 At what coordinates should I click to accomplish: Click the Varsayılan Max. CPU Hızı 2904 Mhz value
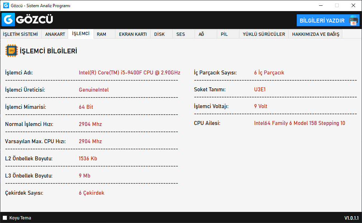pyautogui.click(x=90, y=141)
